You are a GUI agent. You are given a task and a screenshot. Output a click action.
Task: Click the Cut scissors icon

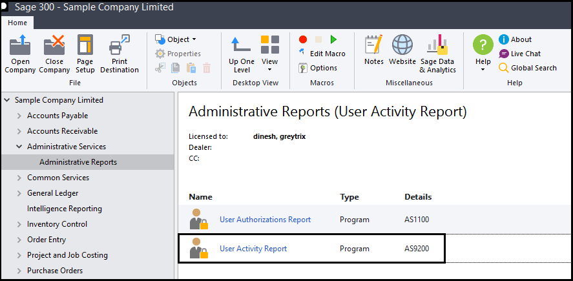(160, 68)
